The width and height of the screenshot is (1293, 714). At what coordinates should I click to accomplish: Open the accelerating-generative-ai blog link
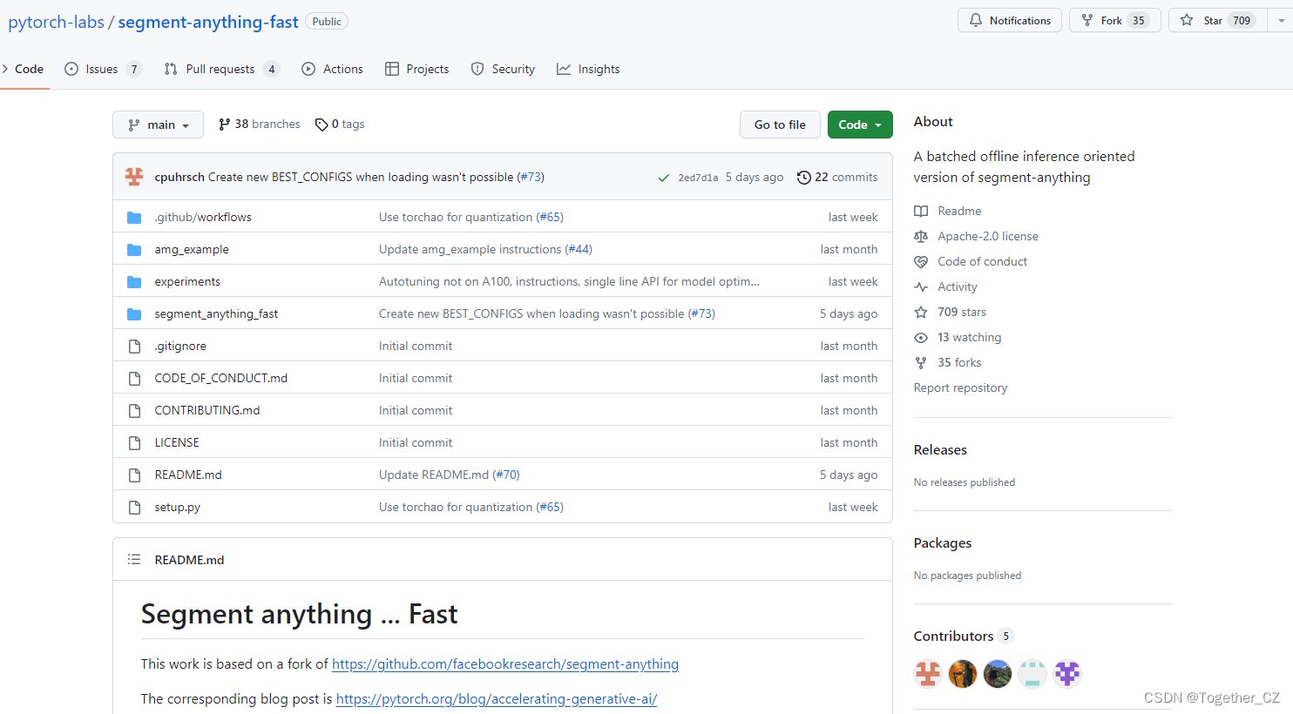point(497,698)
